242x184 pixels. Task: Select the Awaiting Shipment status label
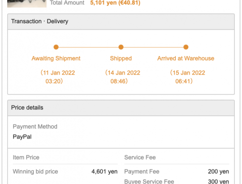point(56,59)
